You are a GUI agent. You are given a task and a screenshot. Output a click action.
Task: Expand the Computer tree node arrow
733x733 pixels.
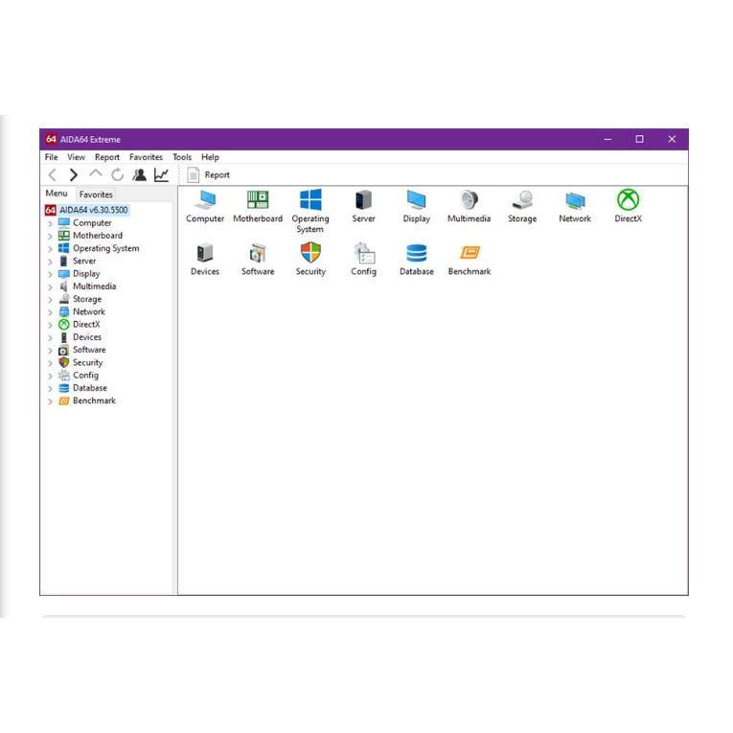click(x=50, y=223)
